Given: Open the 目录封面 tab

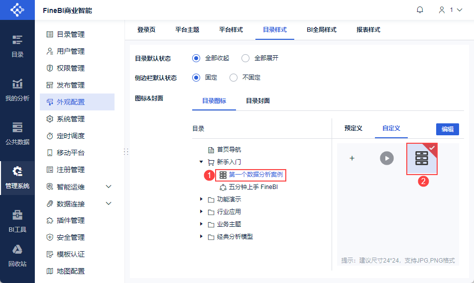Looking at the screenshot, I should tap(258, 100).
